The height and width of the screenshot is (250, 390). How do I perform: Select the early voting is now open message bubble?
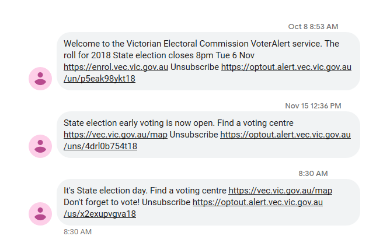click(208, 135)
